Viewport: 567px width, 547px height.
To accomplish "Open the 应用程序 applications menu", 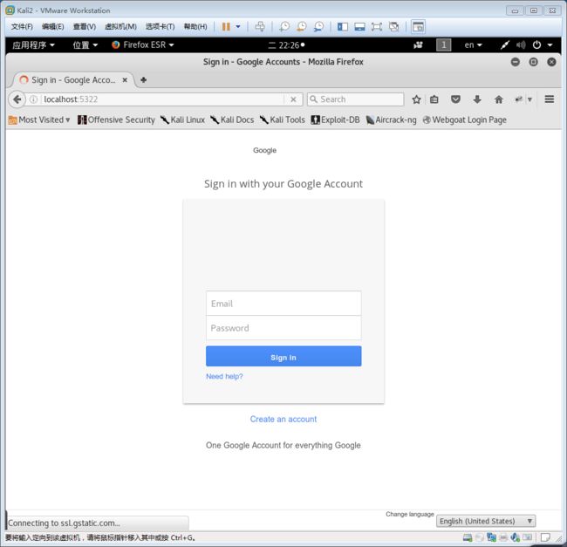I will [33, 44].
